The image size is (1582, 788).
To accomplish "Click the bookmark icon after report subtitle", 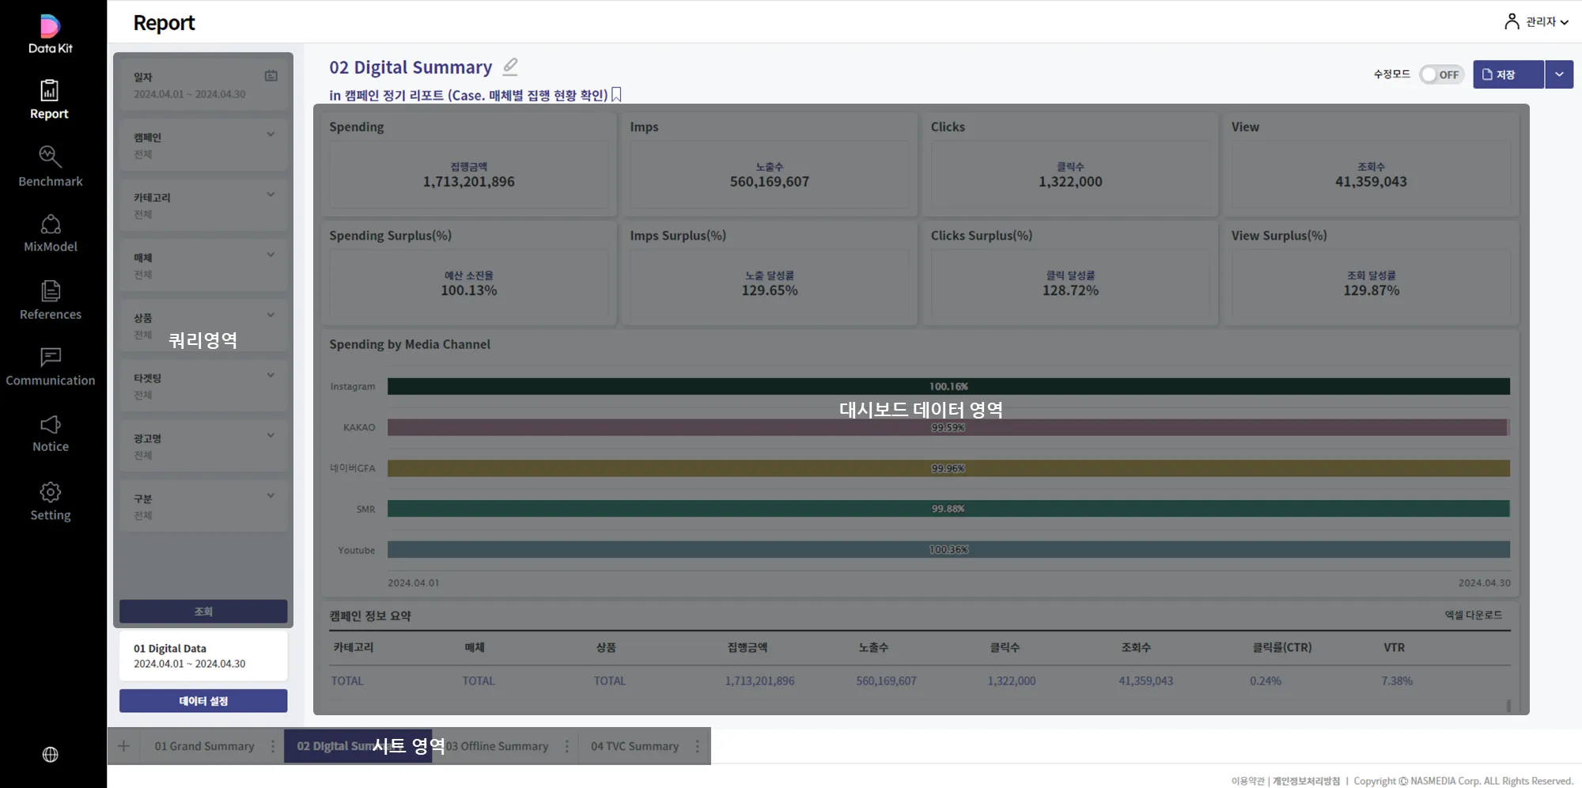I will coord(616,95).
